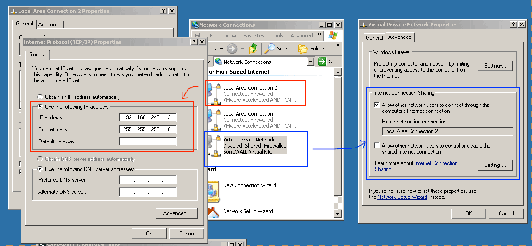Click the Default gateway input field

pyautogui.click(x=147, y=141)
